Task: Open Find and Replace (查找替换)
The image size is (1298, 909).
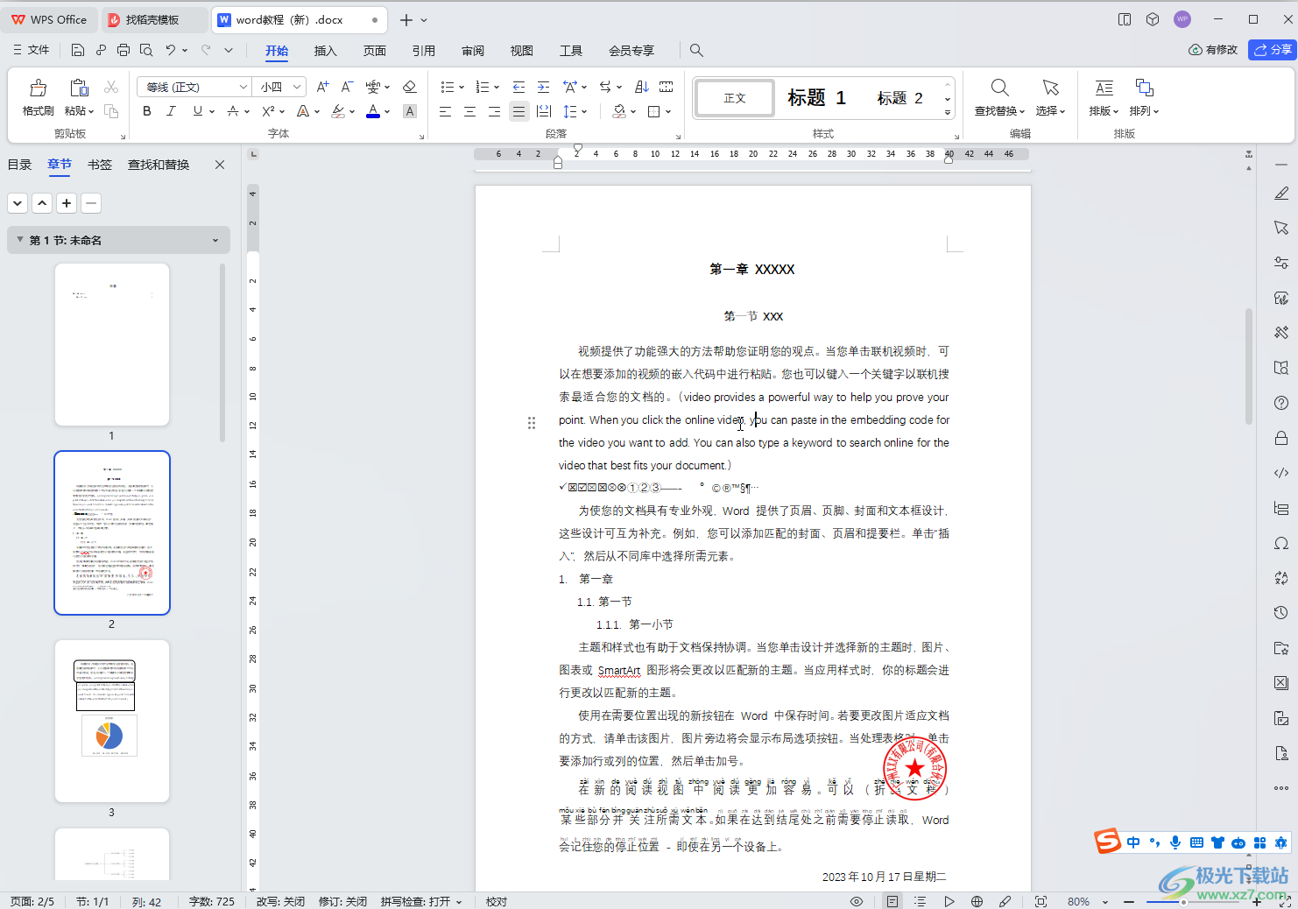Action: point(999,97)
